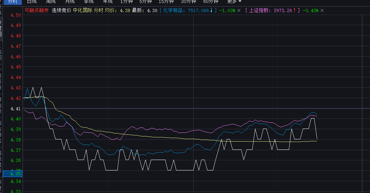The image size is (370, 193).
Task: Click the red up arrow after 3973.26
Action: point(294,10)
